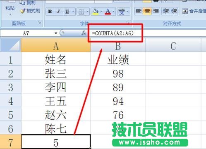Open clipboard group dialog launcher
The width and height of the screenshot is (206, 149).
40,23
